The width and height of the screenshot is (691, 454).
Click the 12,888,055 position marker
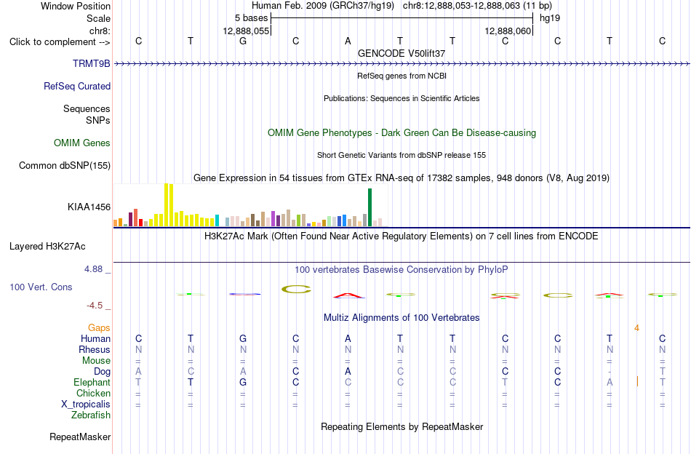[x=246, y=31]
